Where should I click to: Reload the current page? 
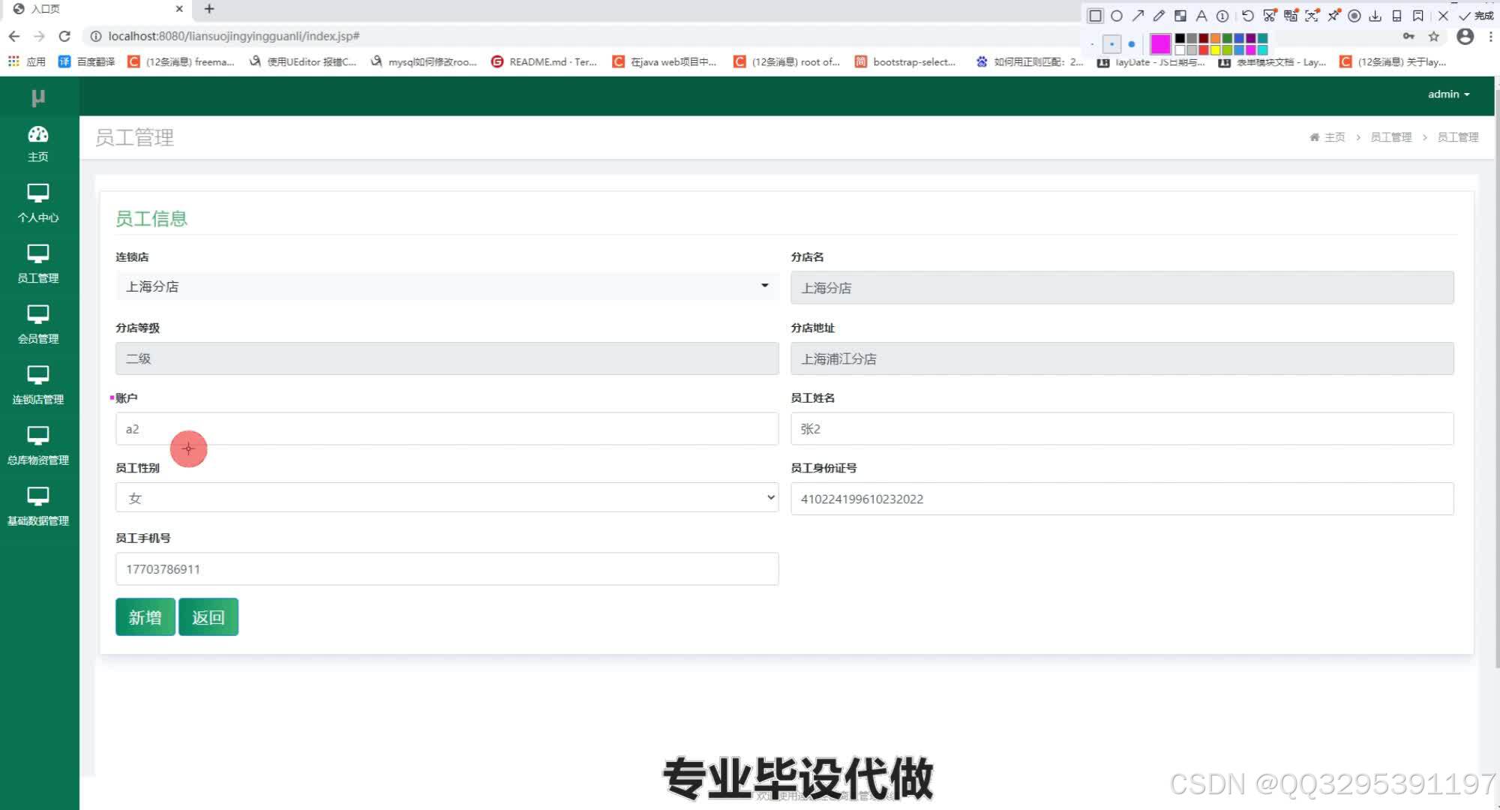[64, 36]
